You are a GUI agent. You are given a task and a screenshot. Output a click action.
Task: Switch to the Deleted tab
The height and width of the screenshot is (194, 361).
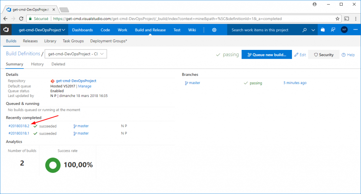[58, 64]
